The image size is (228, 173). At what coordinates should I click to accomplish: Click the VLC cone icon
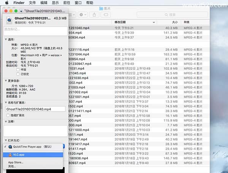point(10,155)
